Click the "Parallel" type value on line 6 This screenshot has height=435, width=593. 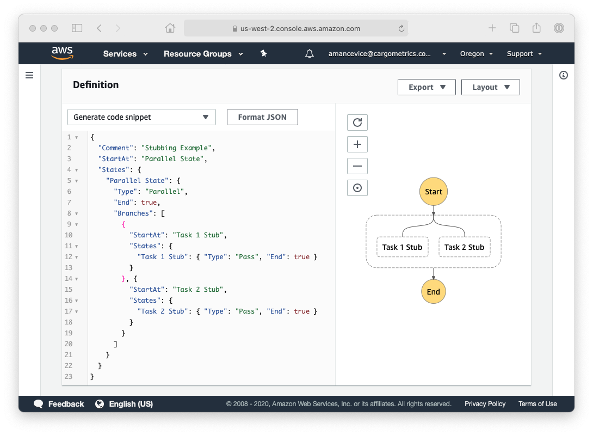click(164, 192)
